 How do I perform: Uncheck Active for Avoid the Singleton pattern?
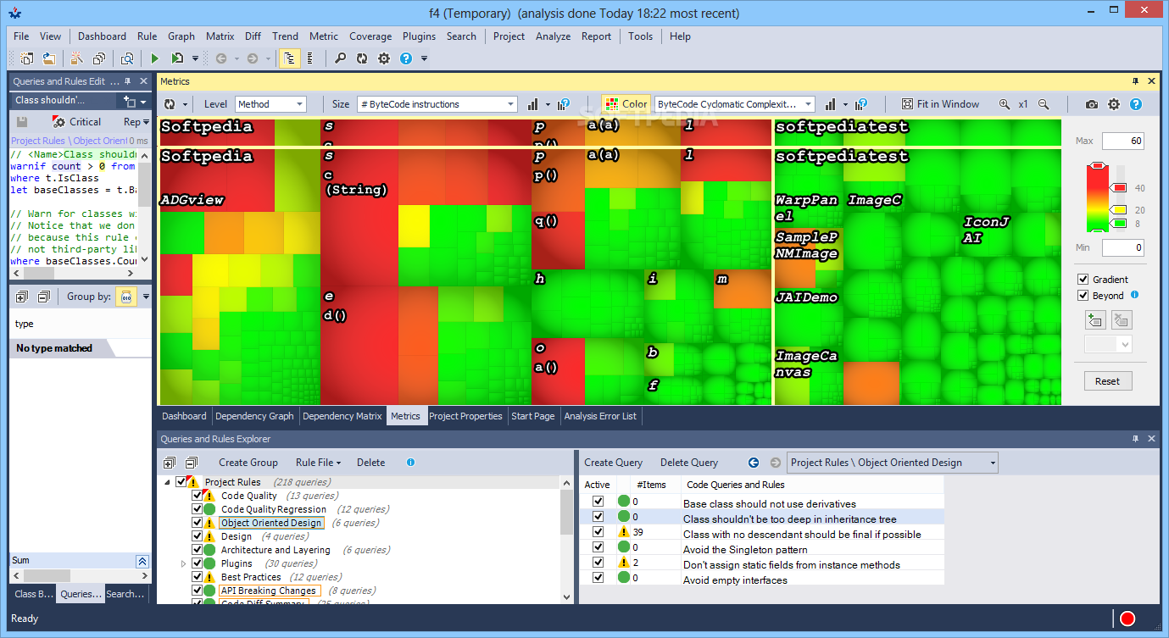click(x=598, y=549)
